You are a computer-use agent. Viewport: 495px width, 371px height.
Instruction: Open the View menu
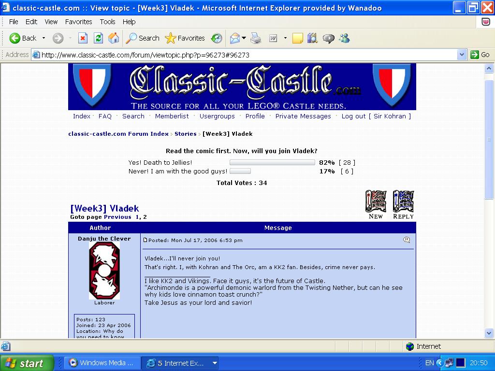[51, 22]
